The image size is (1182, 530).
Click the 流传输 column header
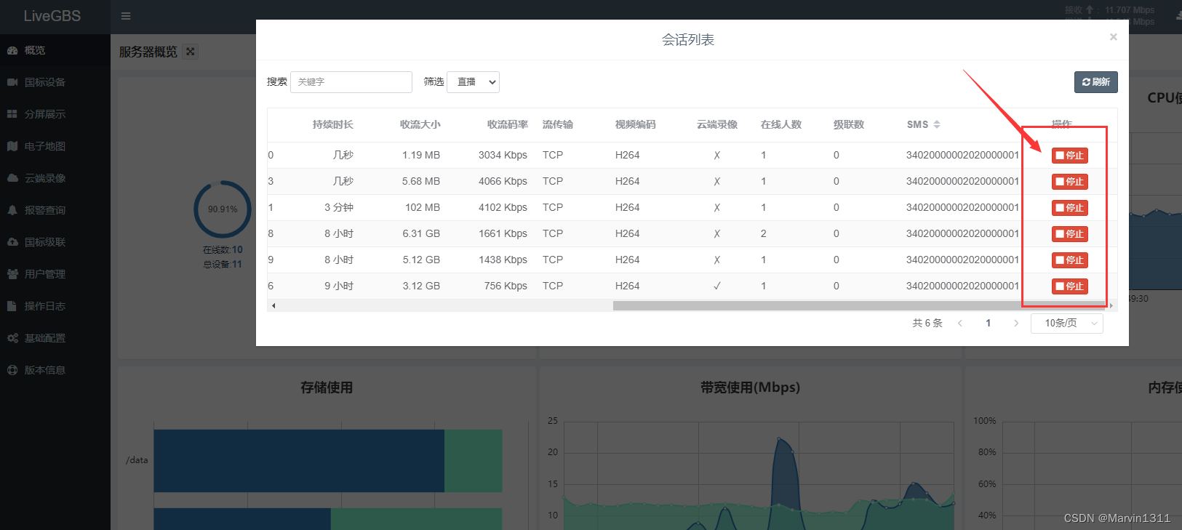(558, 124)
